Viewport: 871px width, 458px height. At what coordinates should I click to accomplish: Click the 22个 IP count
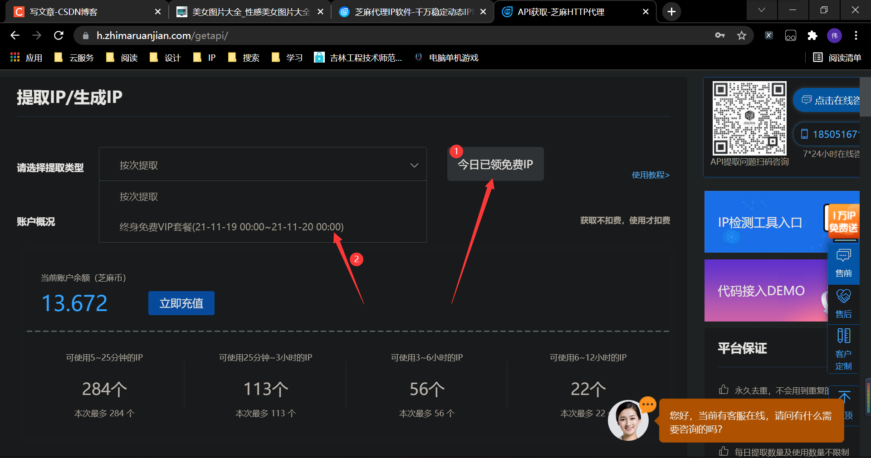coord(588,389)
